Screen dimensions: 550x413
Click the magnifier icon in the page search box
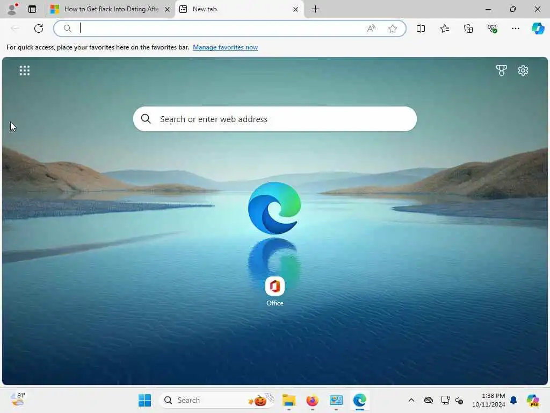[x=146, y=119]
